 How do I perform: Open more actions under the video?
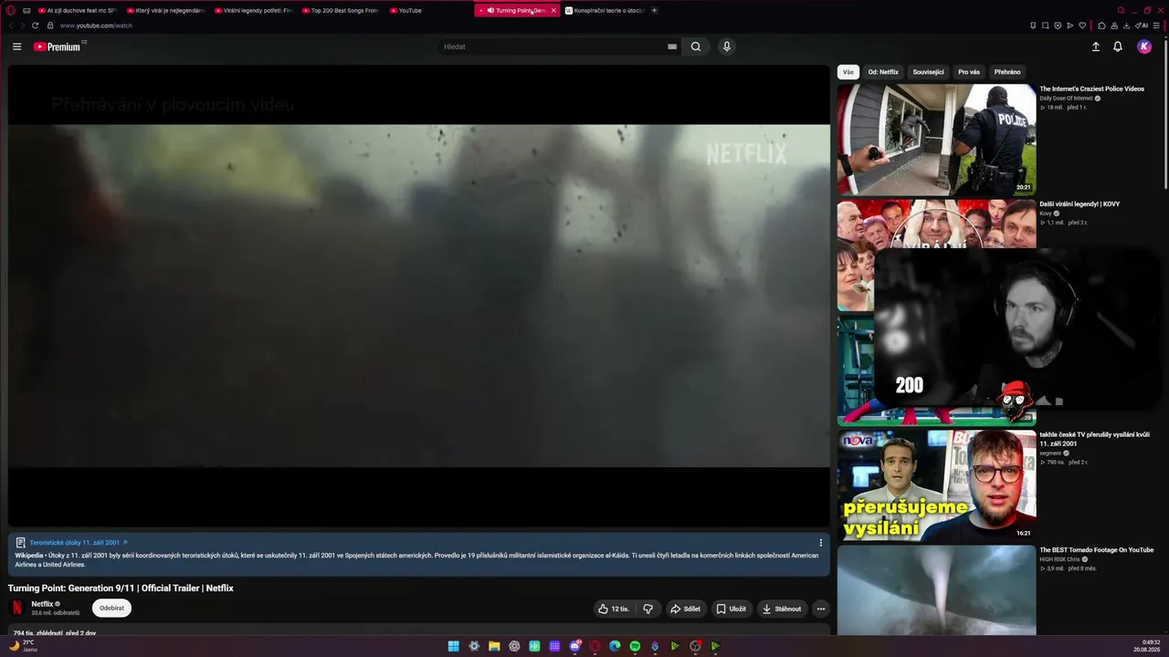(821, 609)
